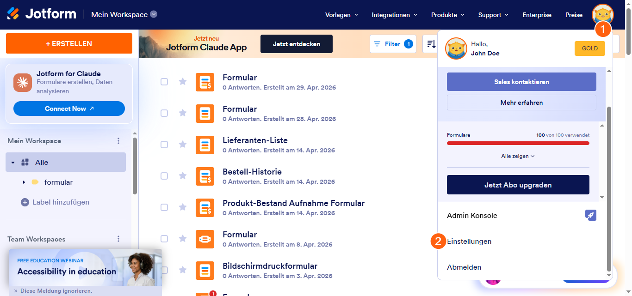Click the card form icon of Formular 8. Apr.

click(205, 239)
